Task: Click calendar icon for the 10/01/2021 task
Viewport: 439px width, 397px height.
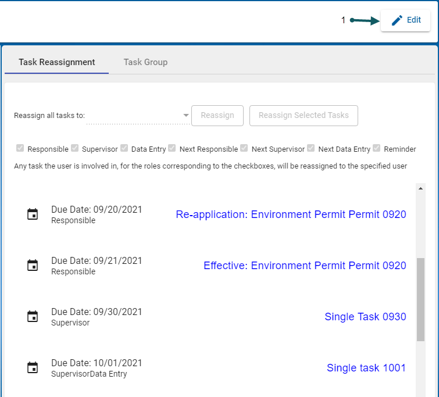Action: [x=33, y=368]
